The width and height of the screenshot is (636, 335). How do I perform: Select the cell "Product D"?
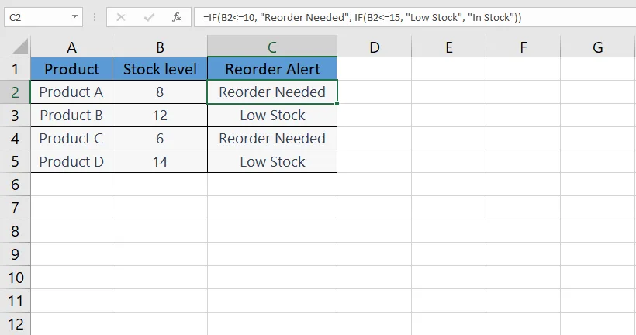click(x=71, y=162)
